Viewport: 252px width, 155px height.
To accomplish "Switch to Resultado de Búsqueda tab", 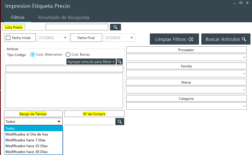I will click(x=64, y=17).
